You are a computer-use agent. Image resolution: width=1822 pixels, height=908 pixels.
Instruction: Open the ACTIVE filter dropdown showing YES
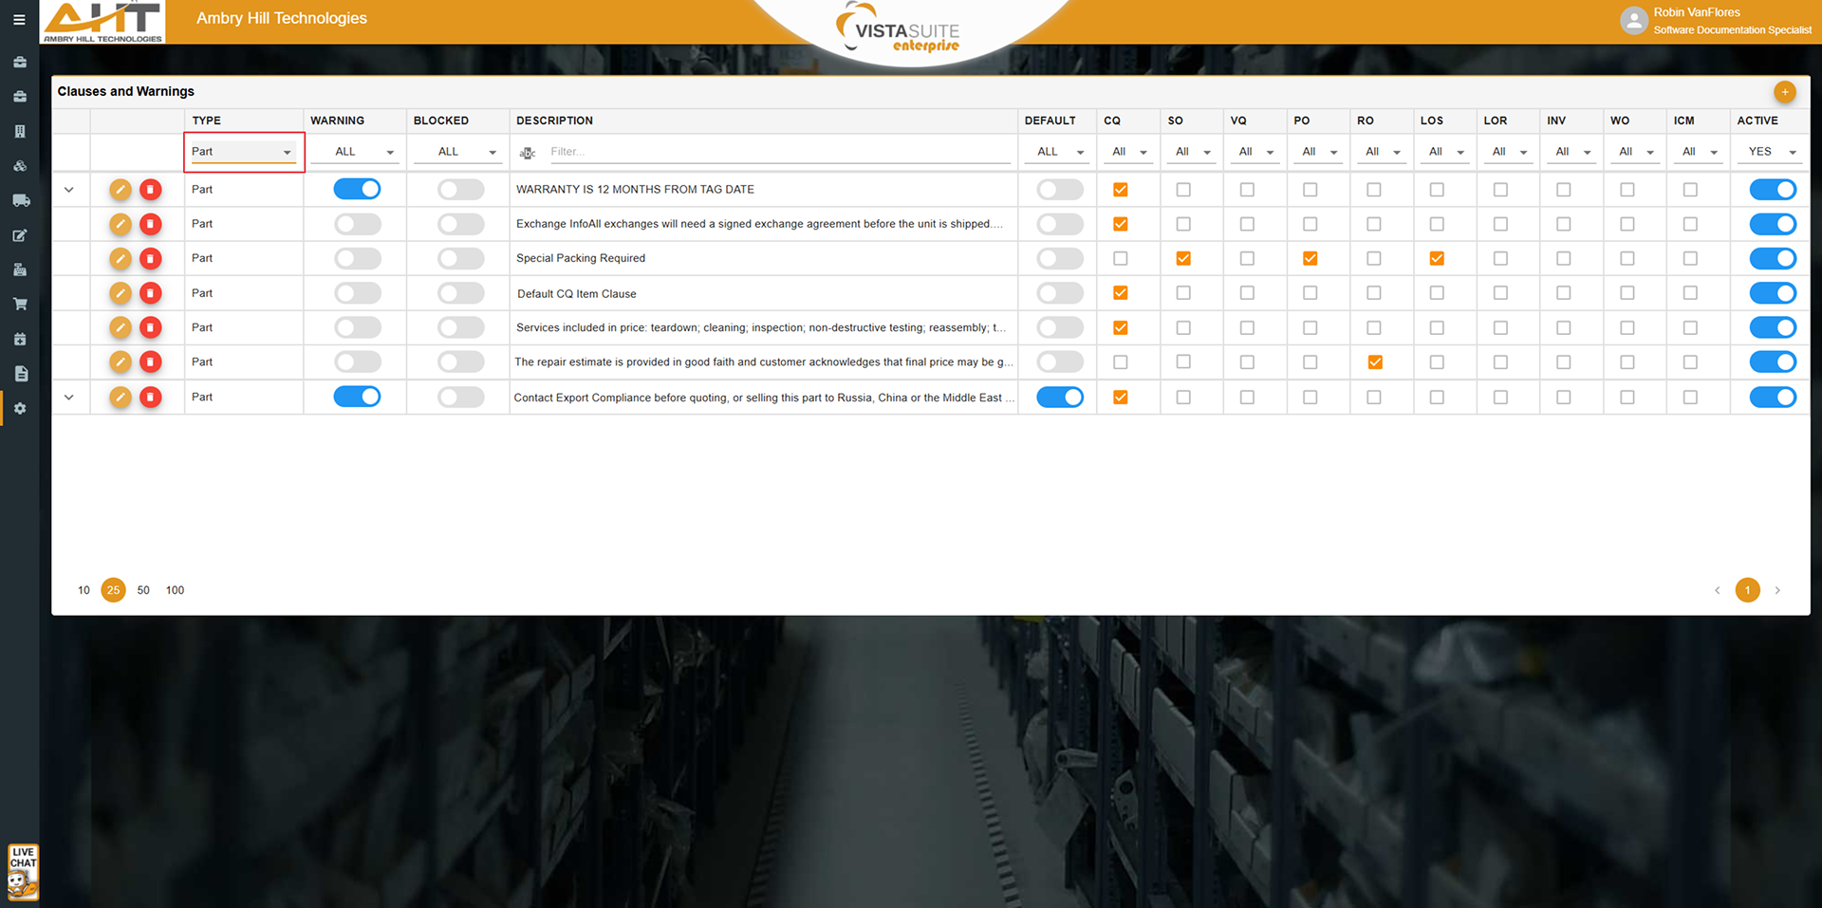pos(1772,152)
